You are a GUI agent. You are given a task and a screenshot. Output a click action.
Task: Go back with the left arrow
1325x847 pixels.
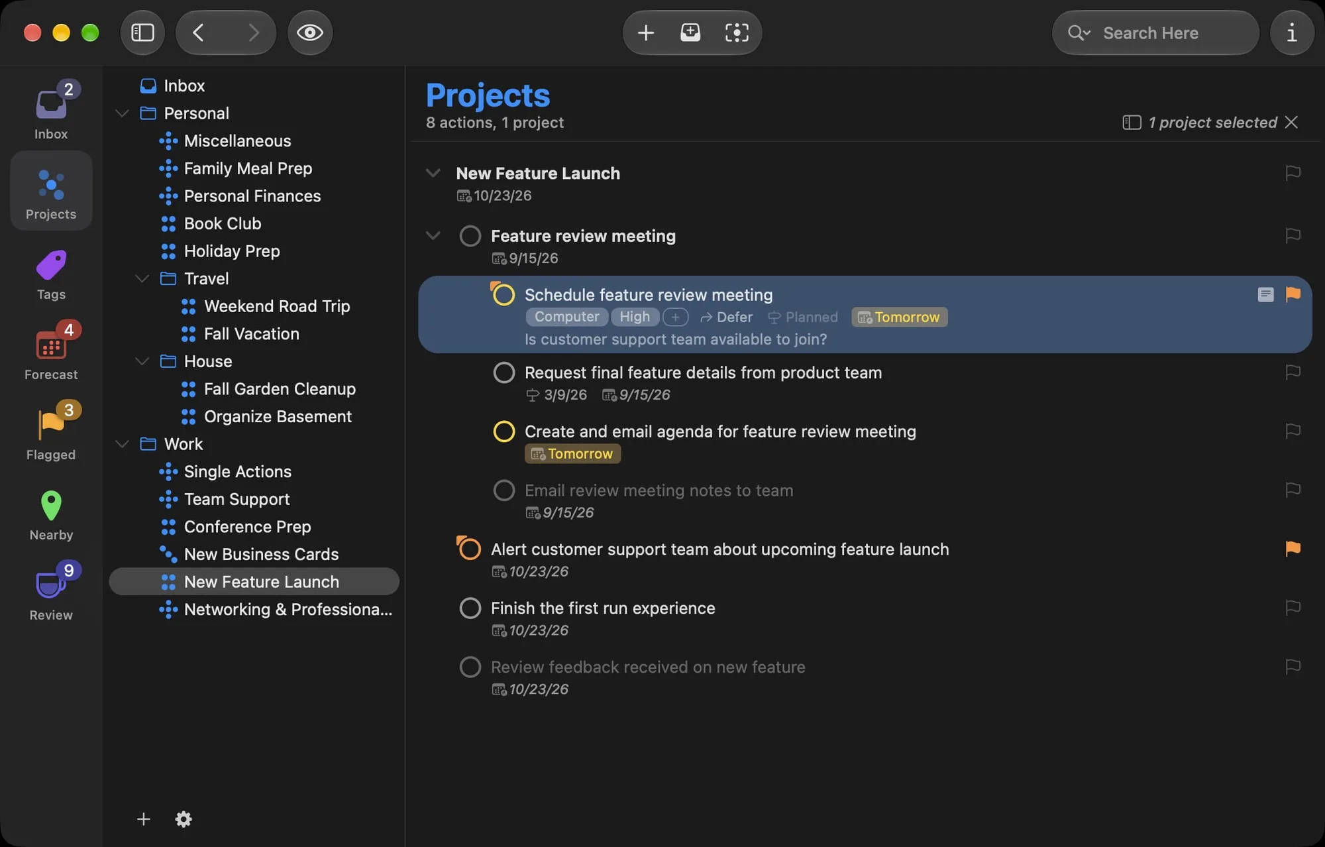click(x=198, y=32)
